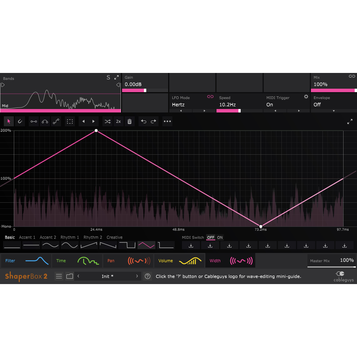Open MIDI Trigger gear settings
The width and height of the screenshot is (357, 357).
tap(306, 97)
